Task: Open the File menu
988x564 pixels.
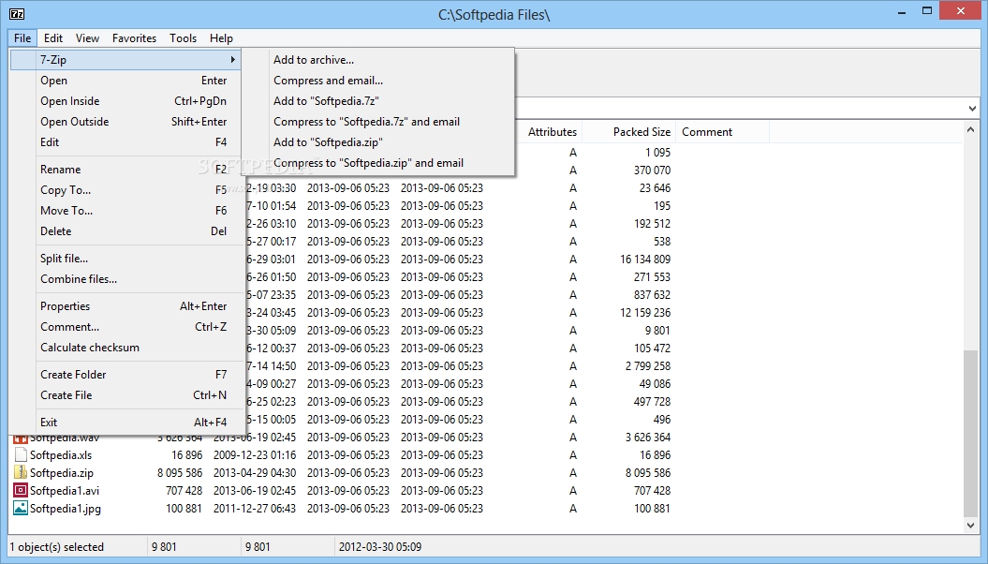Action: (x=22, y=37)
